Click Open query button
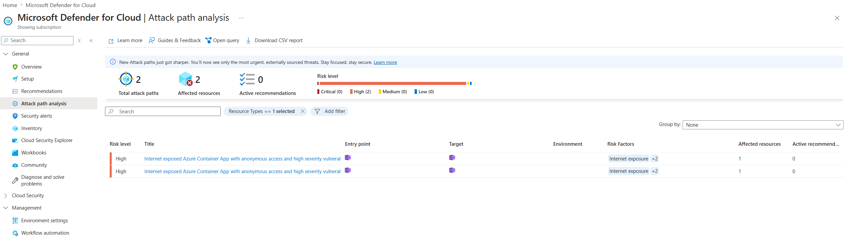The image size is (848, 238). (x=222, y=40)
